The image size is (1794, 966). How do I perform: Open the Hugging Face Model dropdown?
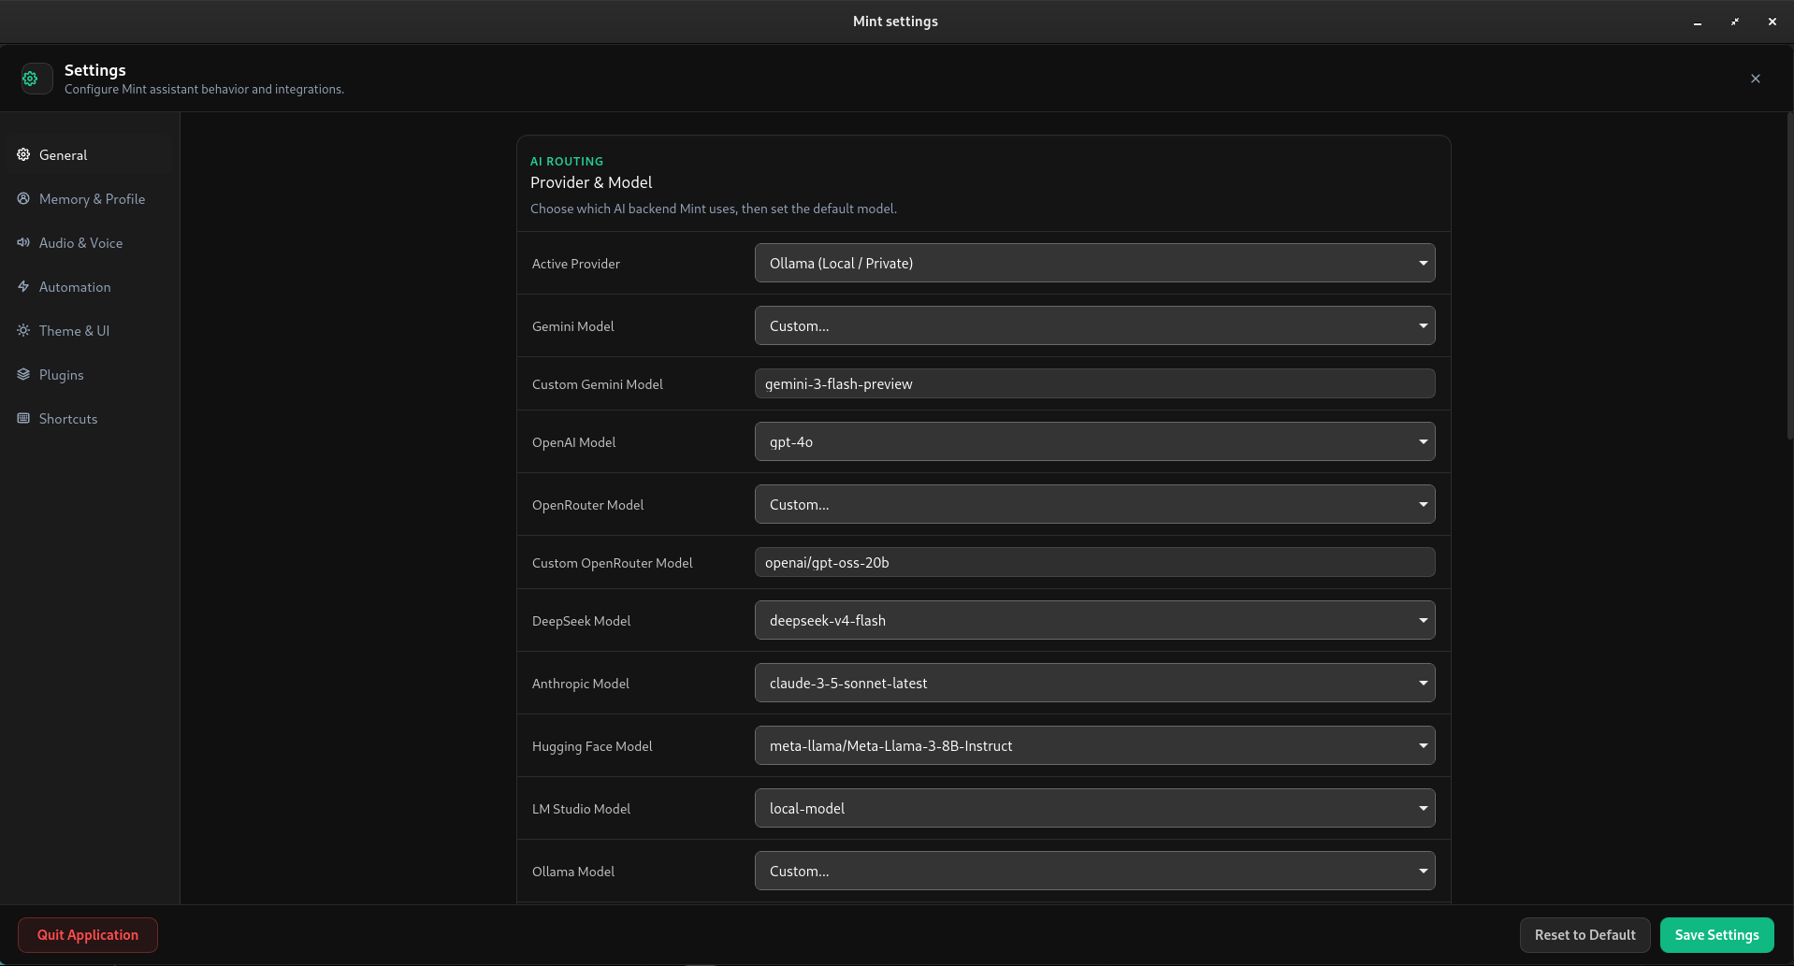point(1094,745)
